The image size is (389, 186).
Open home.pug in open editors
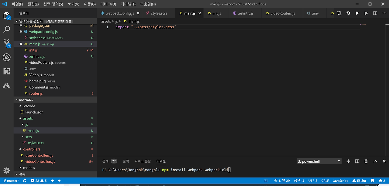pos(55,81)
